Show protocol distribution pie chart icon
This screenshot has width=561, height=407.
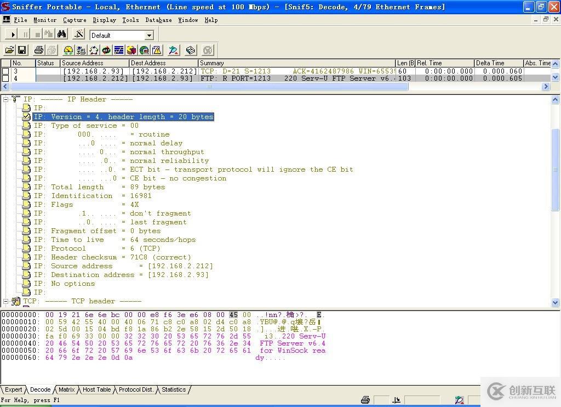(131, 50)
